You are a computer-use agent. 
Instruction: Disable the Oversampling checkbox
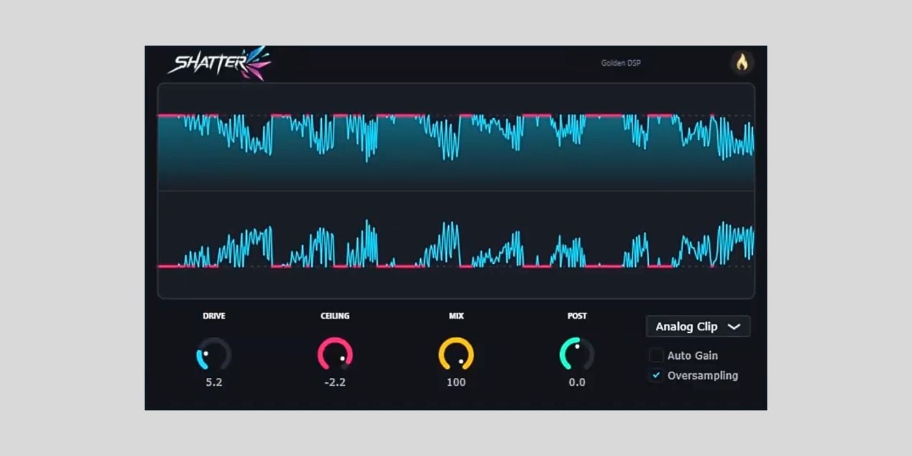[x=657, y=375]
